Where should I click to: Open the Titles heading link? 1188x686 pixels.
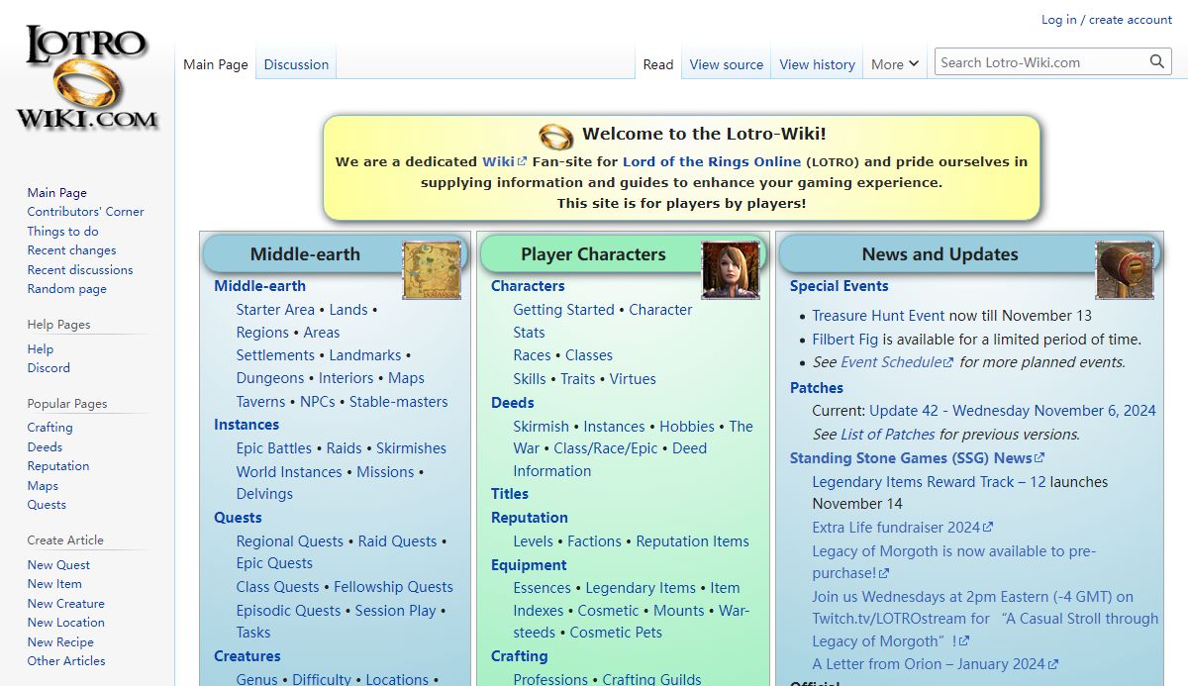[x=510, y=494]
